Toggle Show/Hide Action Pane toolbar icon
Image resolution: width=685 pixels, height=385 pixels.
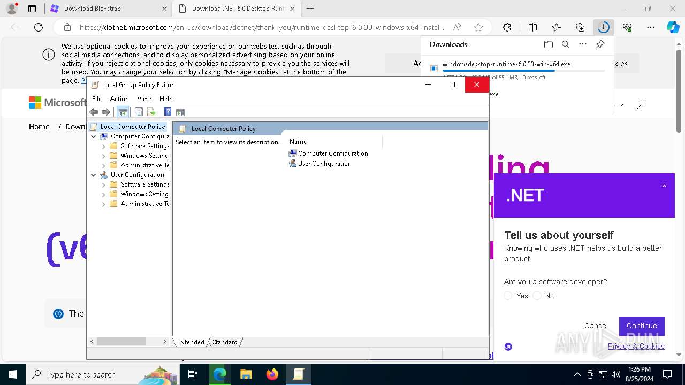pos(180,112)
